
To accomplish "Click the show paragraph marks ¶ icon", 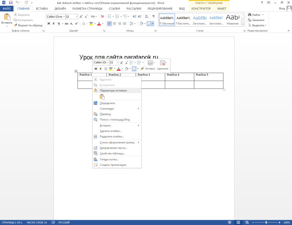I will click(153, 16).
